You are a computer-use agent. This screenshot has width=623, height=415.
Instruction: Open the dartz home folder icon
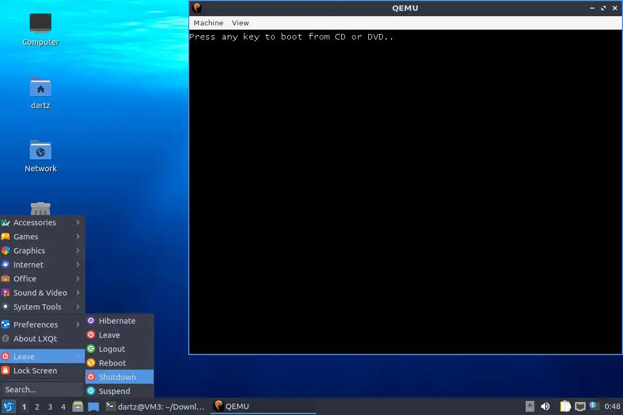[41, 93]
